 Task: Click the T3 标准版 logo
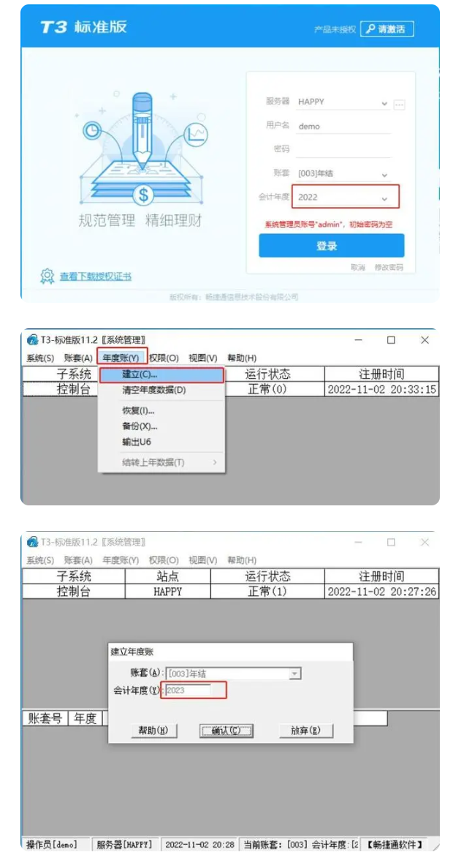click(x=83, y=26)
